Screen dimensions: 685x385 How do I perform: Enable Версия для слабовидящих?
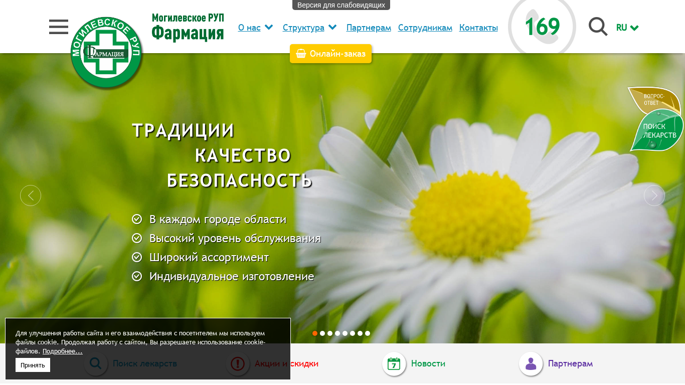click(x=341, y=5)
